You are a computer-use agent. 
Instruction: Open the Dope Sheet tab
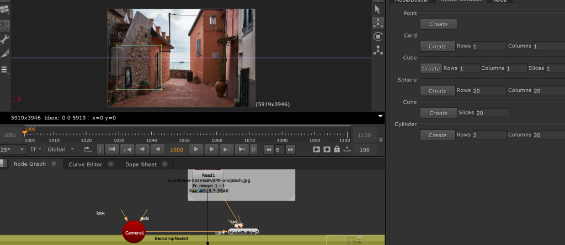(x=141, y=164)
